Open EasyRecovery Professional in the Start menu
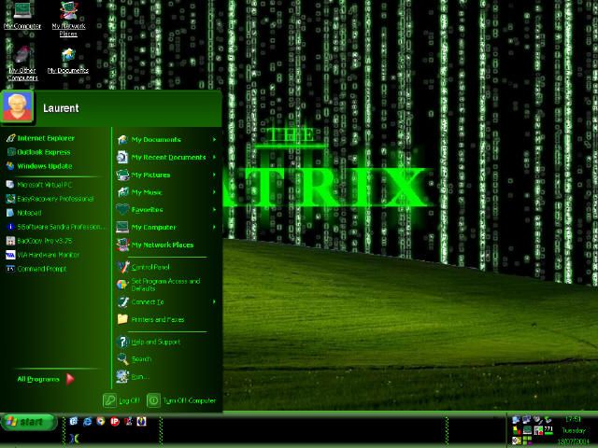Viewport: 598px width, 448px height. pyautogui.click(x=50, y=199)
